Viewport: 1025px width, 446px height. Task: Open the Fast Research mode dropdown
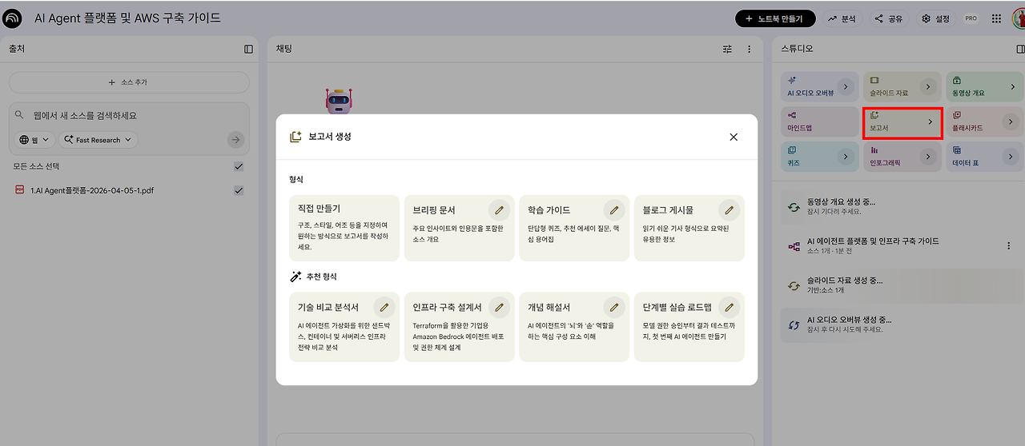[98, 140]
